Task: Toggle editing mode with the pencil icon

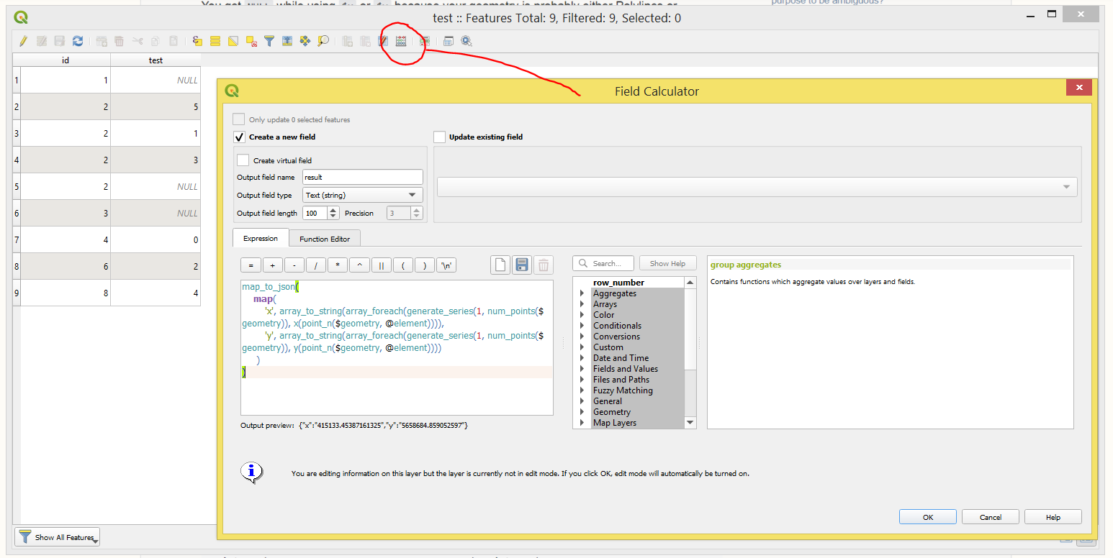Action: tap(23, 42)
